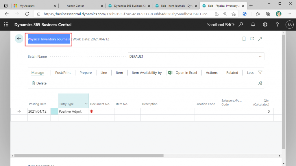Open the browser profile picture
296x166 pixels.
(278, 14)
